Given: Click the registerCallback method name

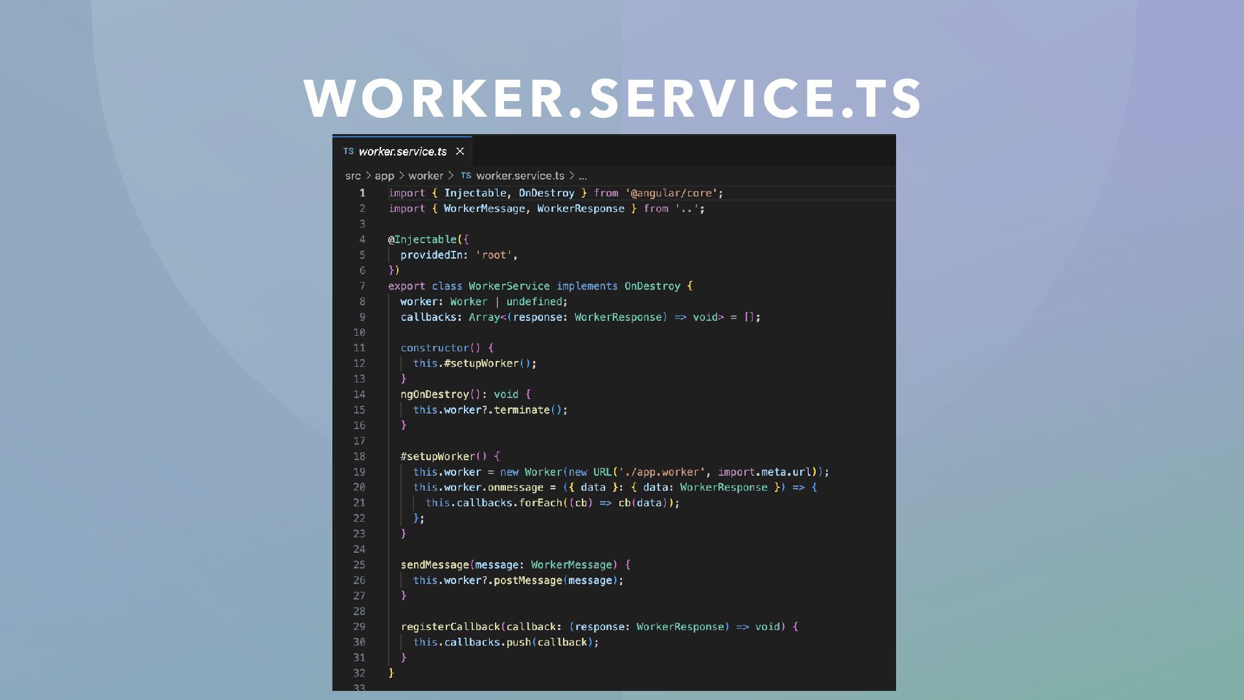Looking at the screenshot, I should pyautogui.click(x=450, y=627).
